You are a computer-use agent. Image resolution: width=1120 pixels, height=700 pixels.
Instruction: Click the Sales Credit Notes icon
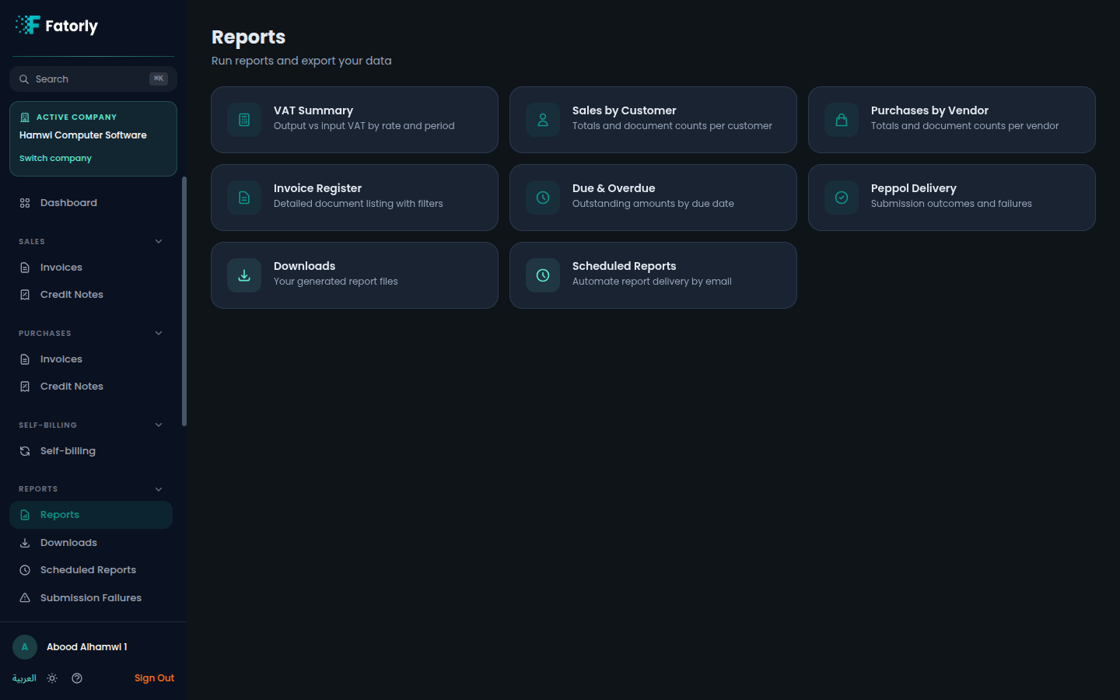(25, 295)
